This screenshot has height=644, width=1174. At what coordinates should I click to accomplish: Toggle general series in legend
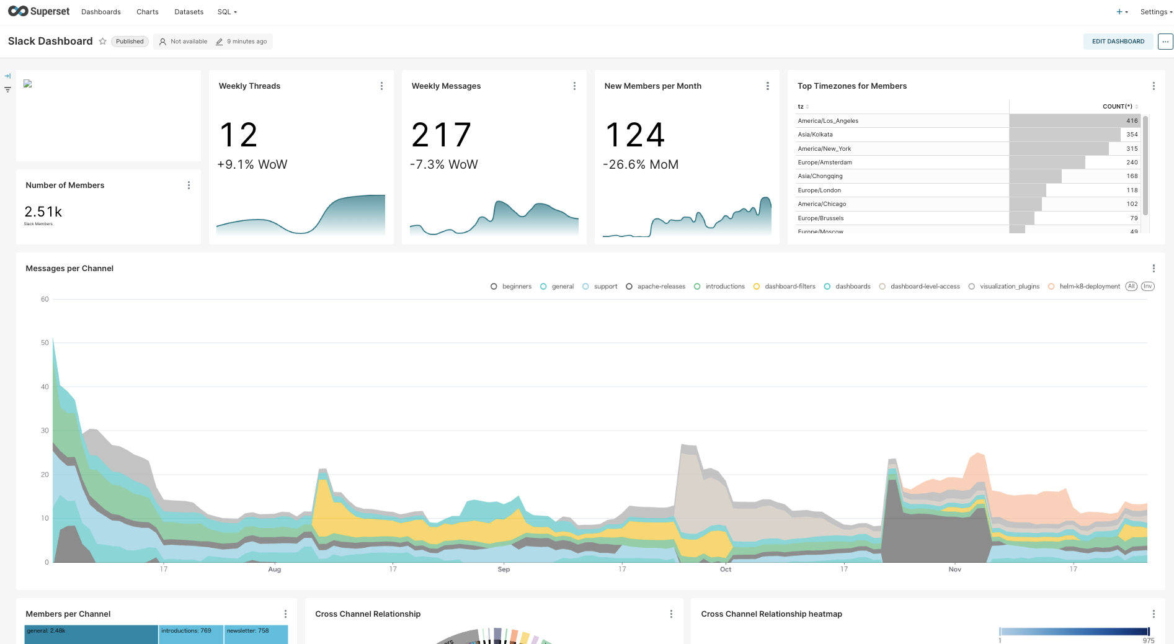(x=557, y=287)
